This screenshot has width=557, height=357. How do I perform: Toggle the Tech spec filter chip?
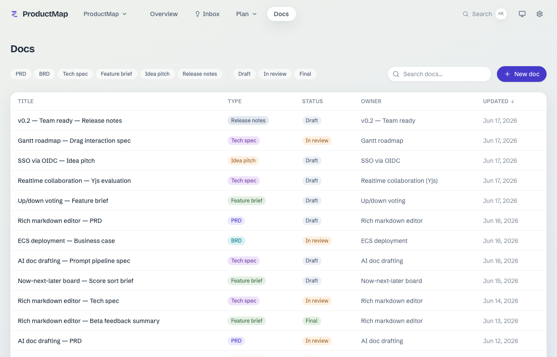[75, 74]
